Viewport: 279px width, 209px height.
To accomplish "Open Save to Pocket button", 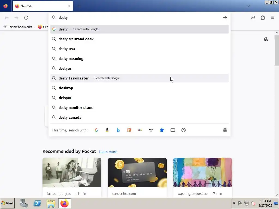I will coord(253,17).
